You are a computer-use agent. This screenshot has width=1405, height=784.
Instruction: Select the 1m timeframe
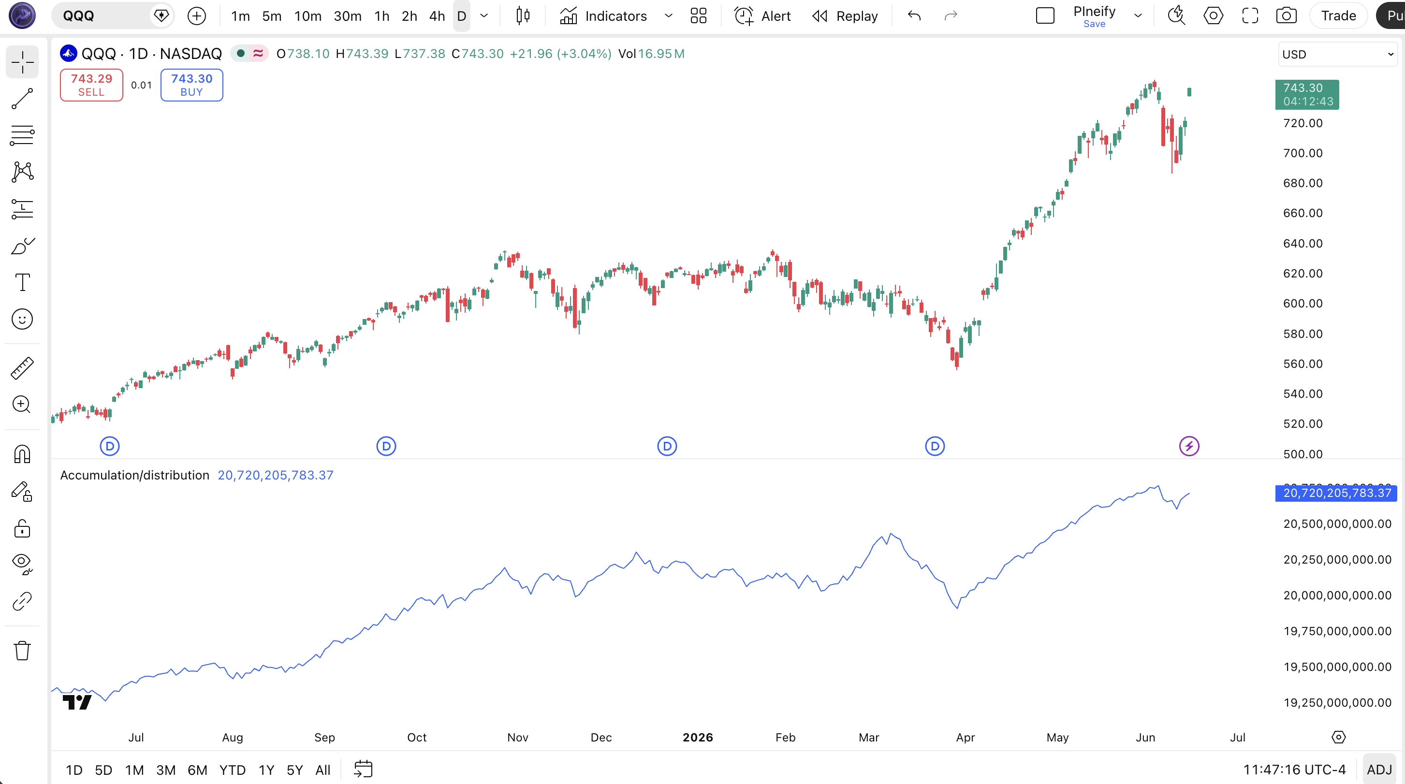click(240, 16)
